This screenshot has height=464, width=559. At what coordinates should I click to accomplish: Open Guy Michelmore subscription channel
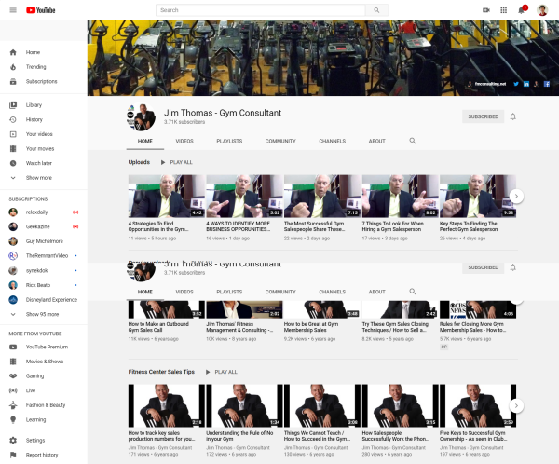tap(44, 241)
